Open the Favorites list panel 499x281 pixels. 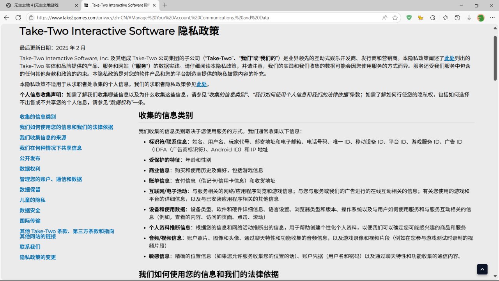[x=446, y=18]
